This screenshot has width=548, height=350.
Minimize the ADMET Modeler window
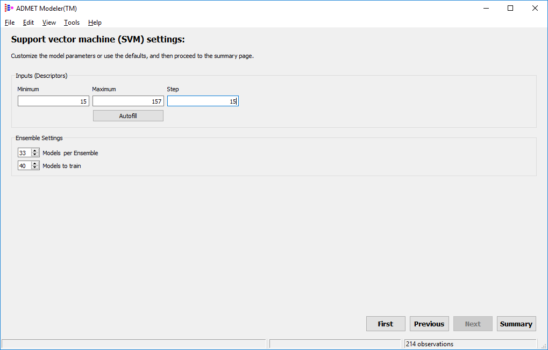[x=486, y=8]
